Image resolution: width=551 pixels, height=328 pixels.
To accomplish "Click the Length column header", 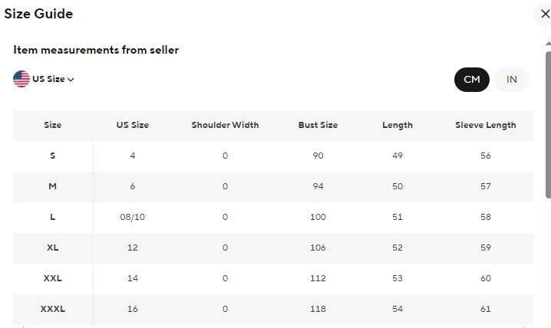I will pos(398,125).
